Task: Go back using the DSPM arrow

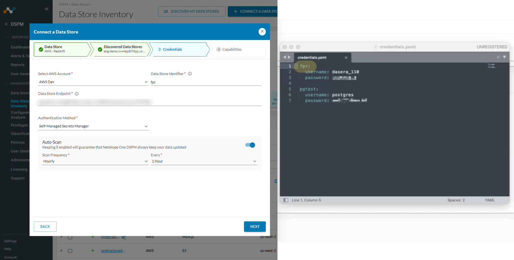Action: coord(6,24)
